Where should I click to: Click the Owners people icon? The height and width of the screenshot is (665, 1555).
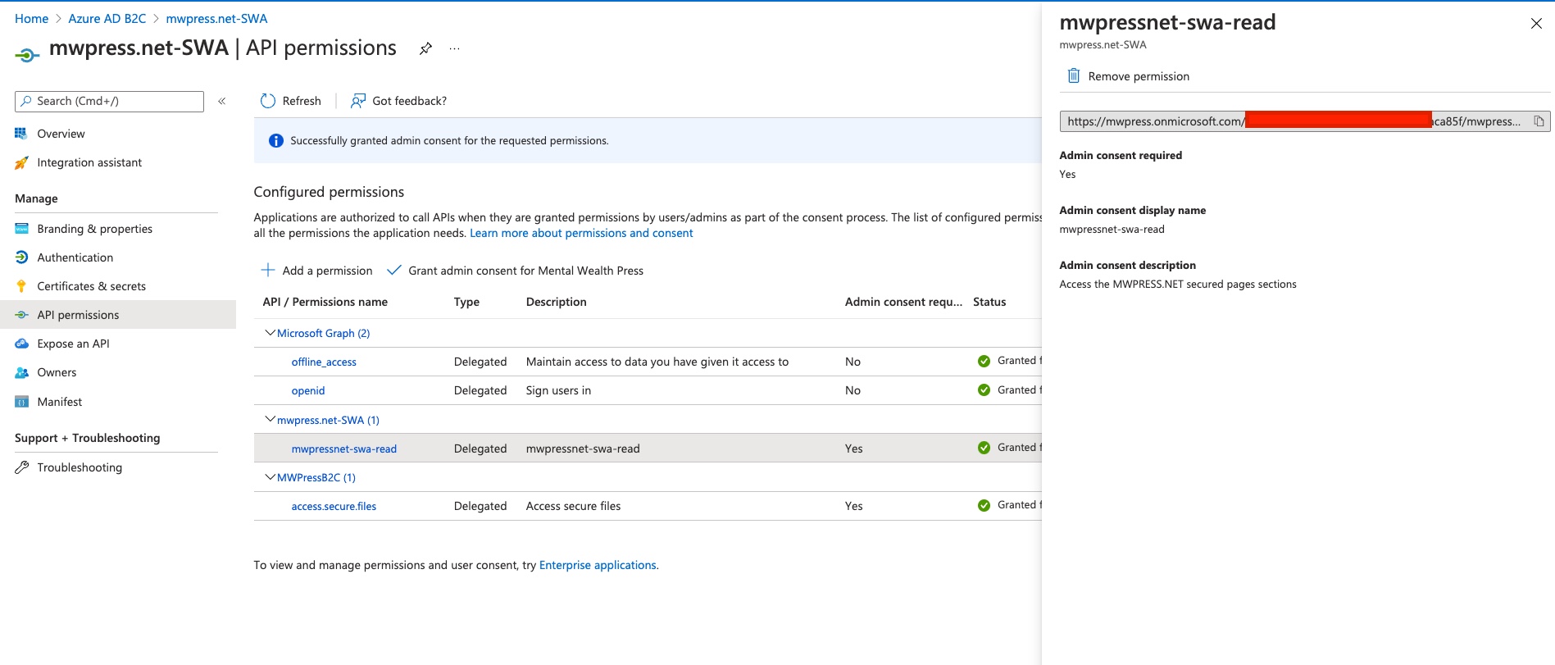pyautogui.click(x=21, y=372)
